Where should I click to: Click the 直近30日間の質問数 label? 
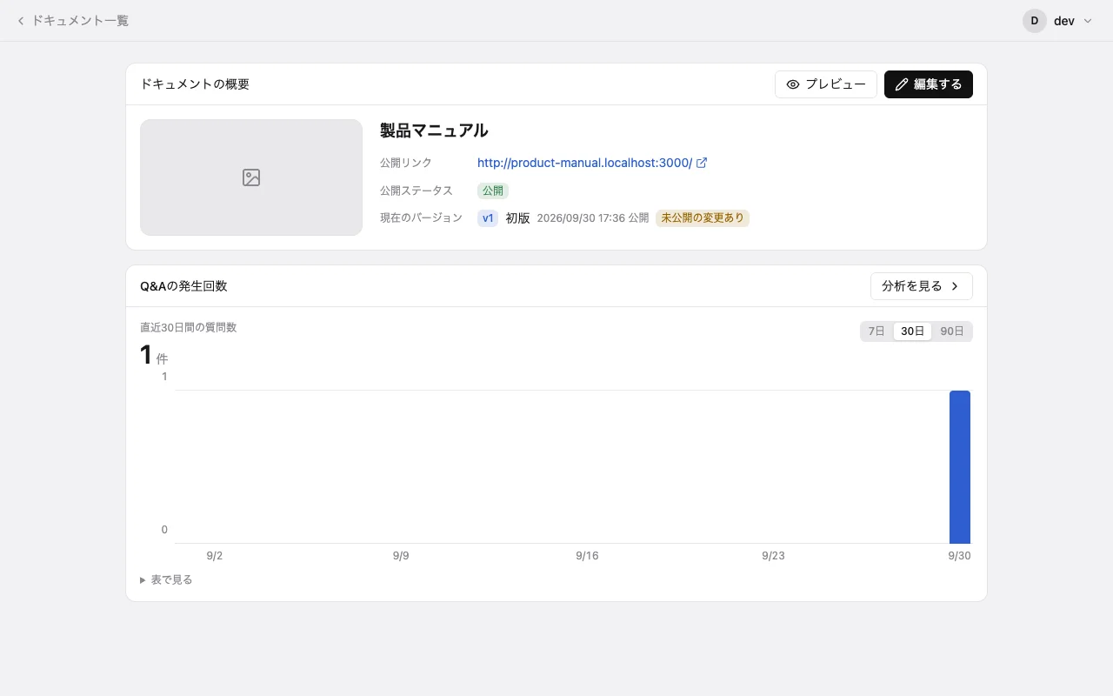[189, 328]
